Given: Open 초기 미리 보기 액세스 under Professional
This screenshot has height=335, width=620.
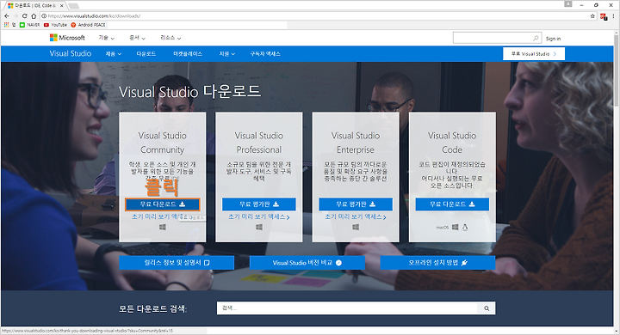Looking at the screenshot, I should 259,217.
